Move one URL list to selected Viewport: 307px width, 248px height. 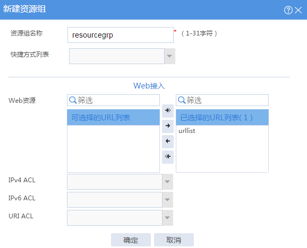[x=168, y=126]
